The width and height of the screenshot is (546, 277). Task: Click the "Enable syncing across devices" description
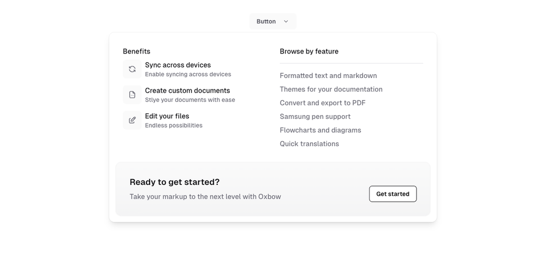coord(188,74)
